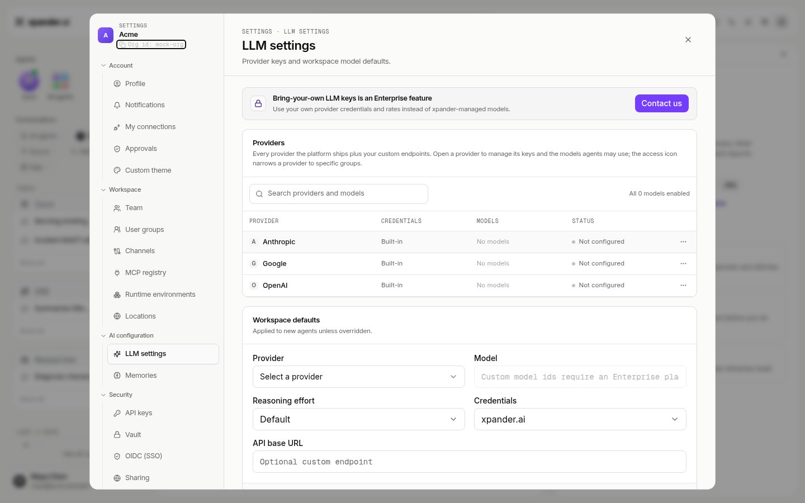Click the Channels icon in sidebar
Viewport: 805px width, 503px height.
click(117, 251)
